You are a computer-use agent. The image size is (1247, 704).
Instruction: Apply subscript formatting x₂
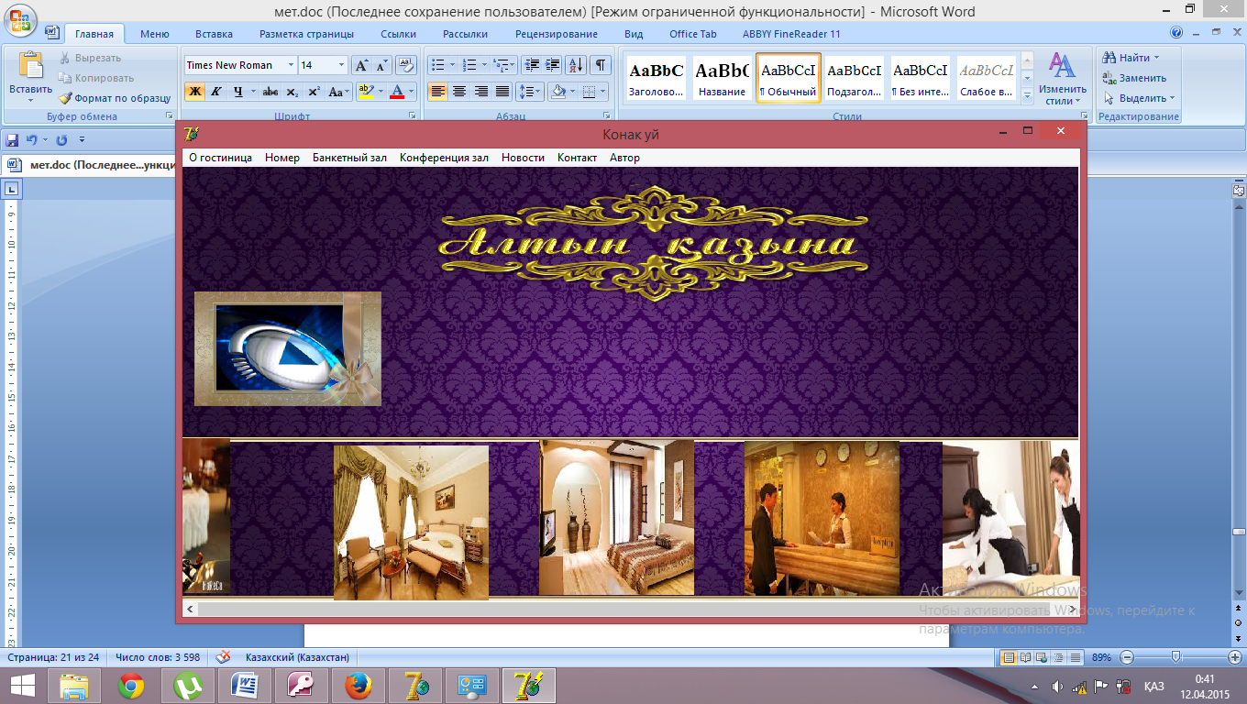click(292, 92)
